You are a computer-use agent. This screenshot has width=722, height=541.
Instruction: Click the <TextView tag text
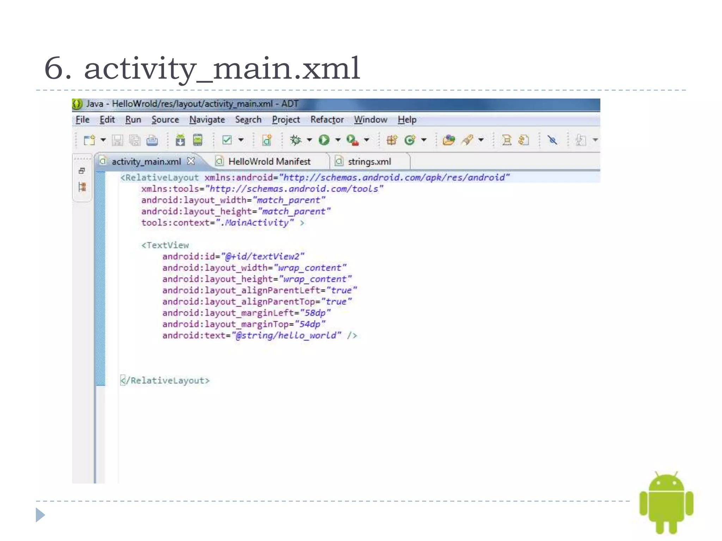[165, 245]
